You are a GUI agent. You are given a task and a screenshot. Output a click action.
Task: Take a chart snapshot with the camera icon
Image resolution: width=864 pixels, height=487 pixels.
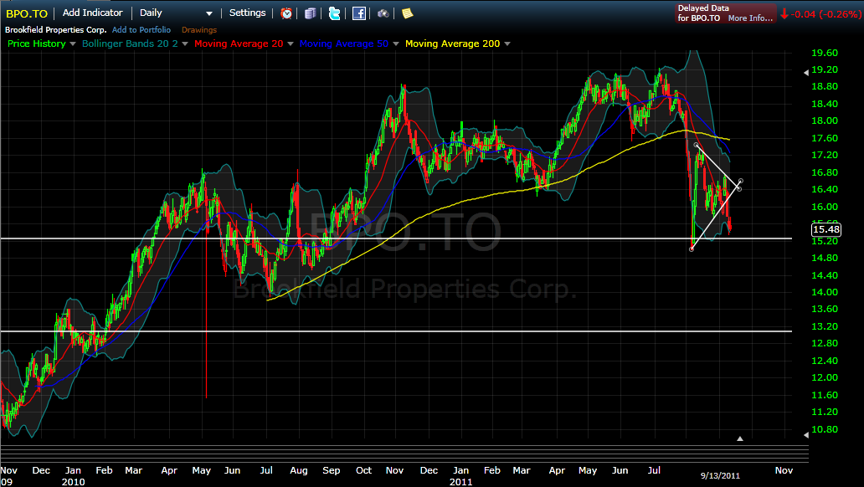[383, 13]
